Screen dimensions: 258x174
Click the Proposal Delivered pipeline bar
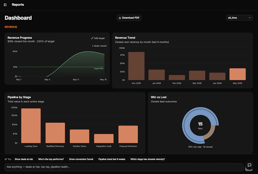[x=128, y=134]
